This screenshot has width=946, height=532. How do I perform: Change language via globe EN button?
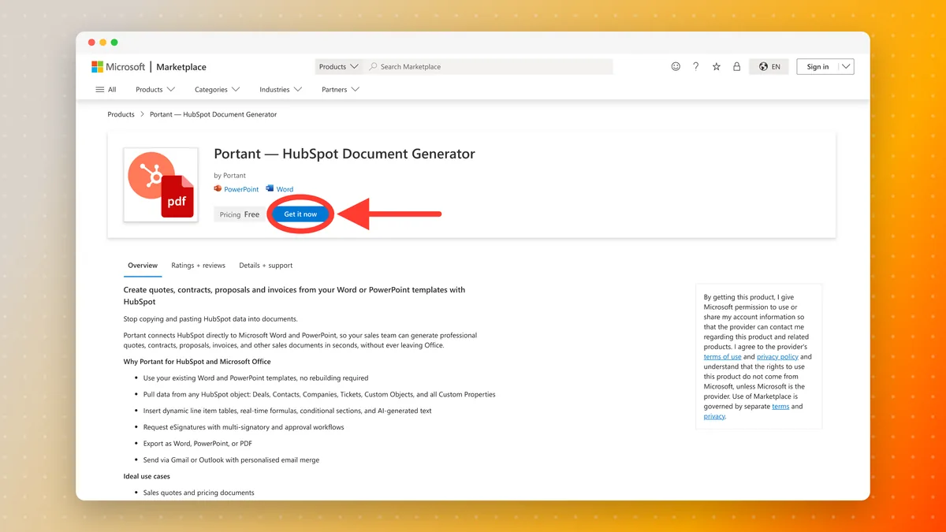click(769, 67)
